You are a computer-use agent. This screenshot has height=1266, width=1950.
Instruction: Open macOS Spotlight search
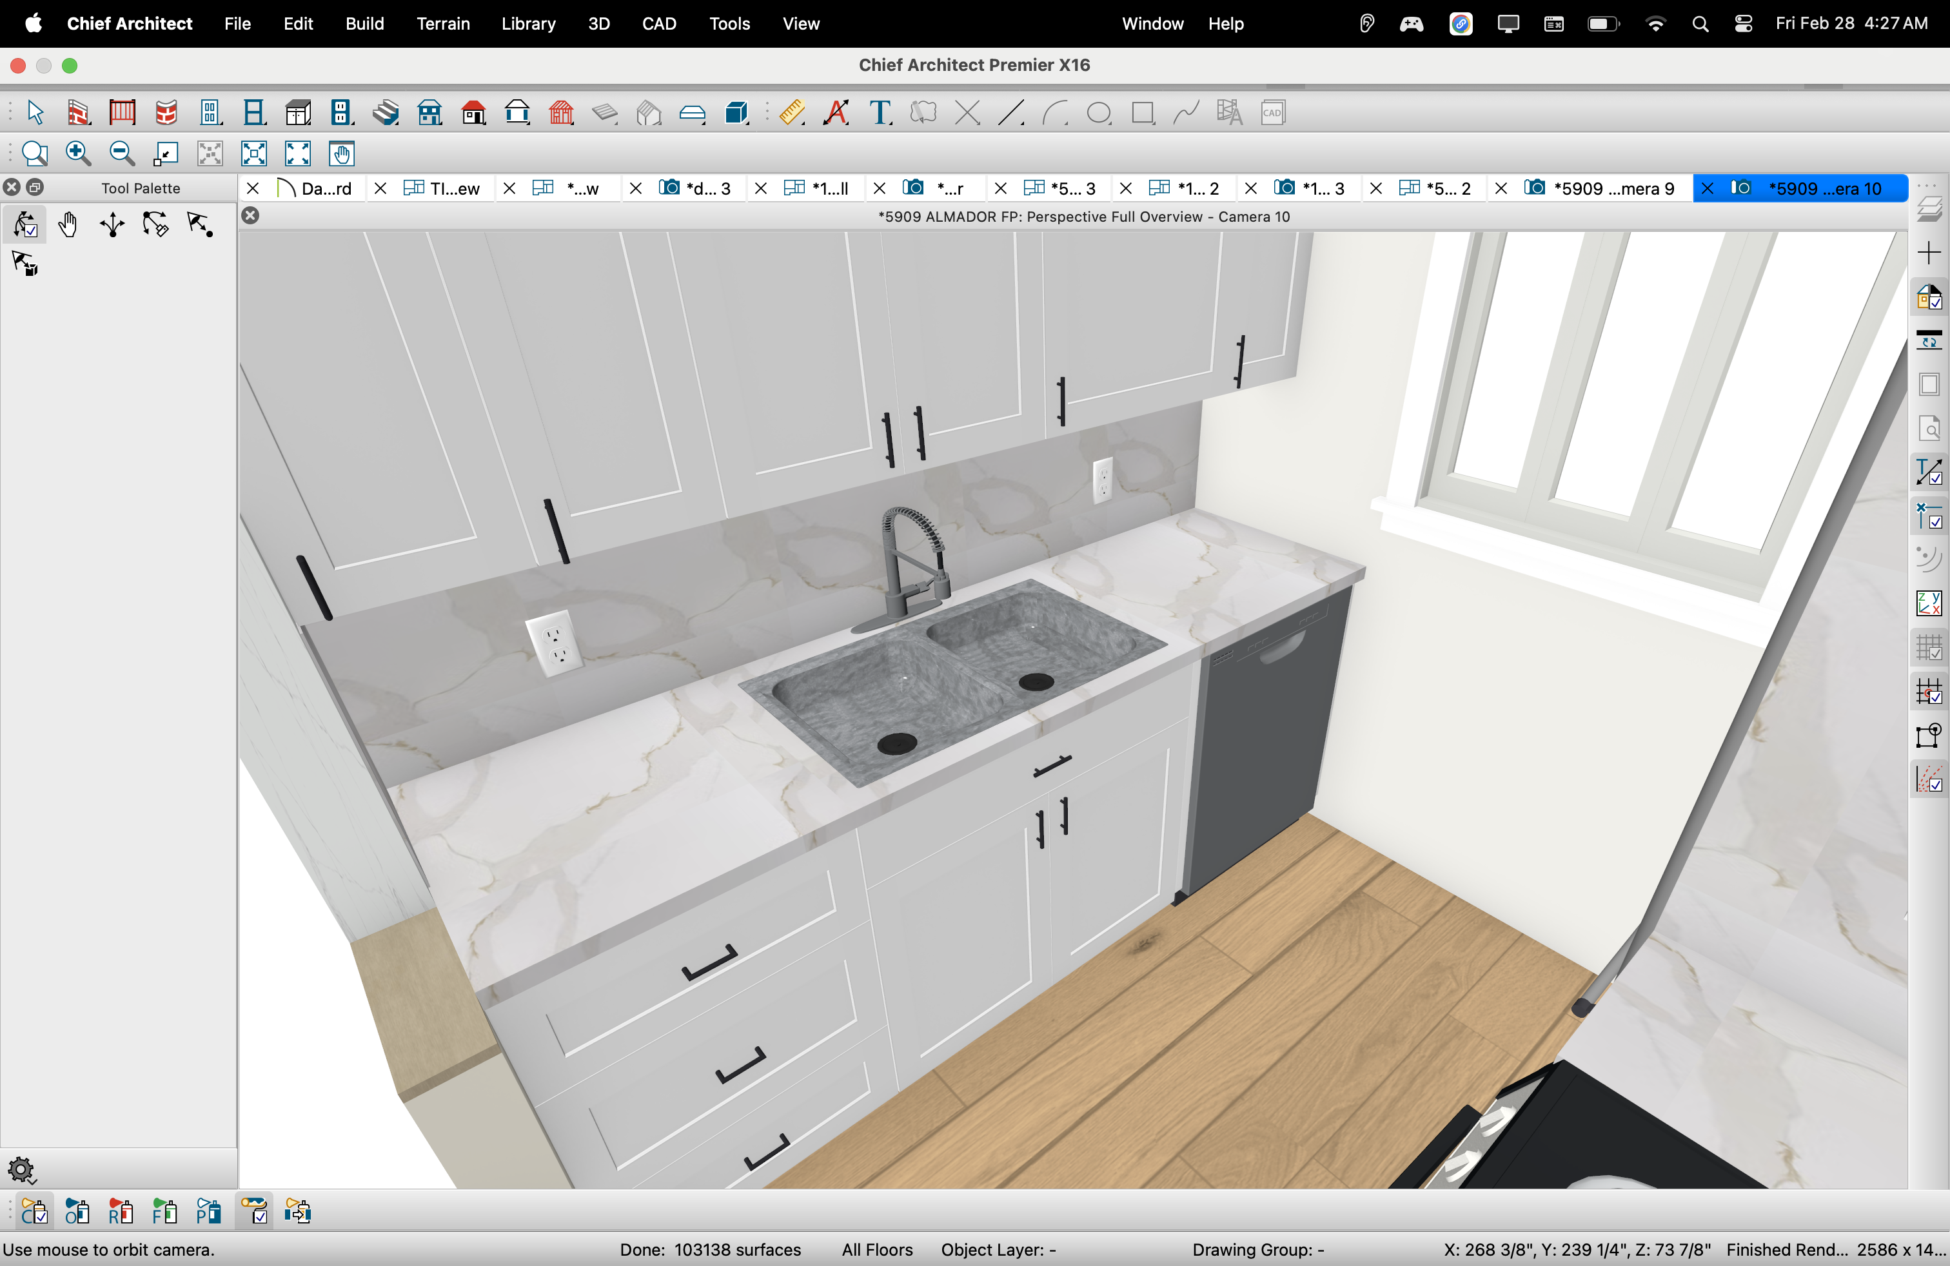point(1700,24)
